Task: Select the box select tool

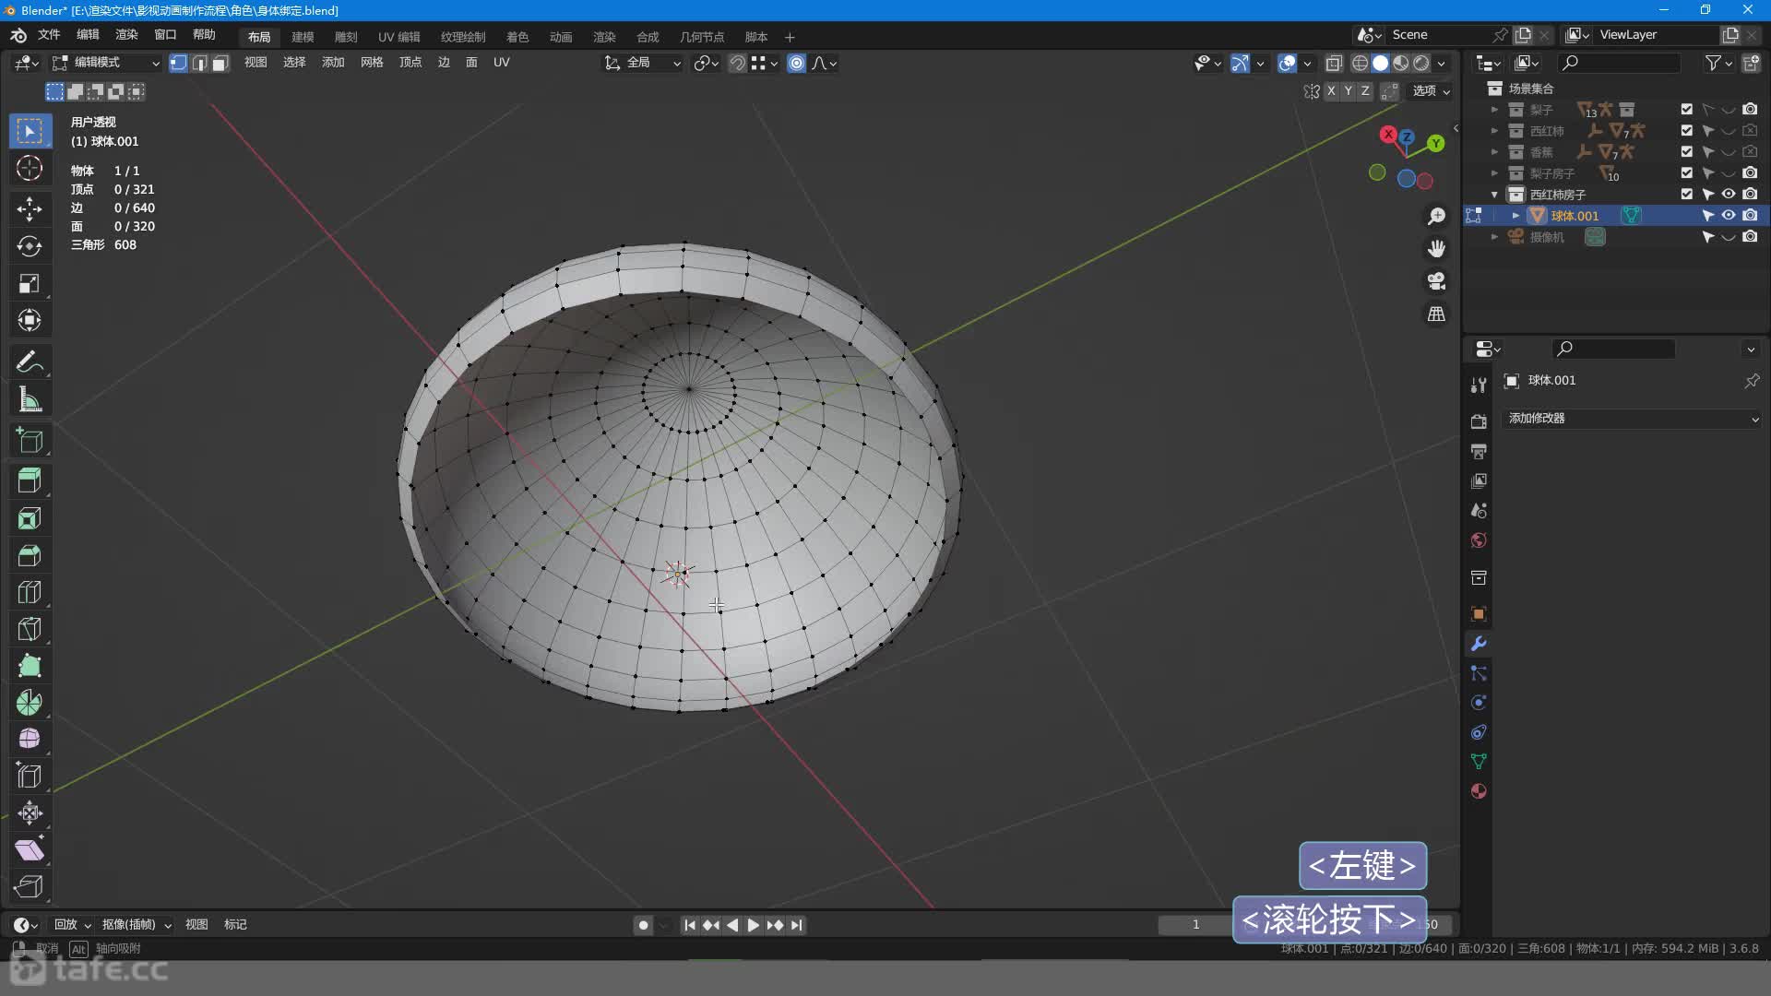Action: point(30,131)
